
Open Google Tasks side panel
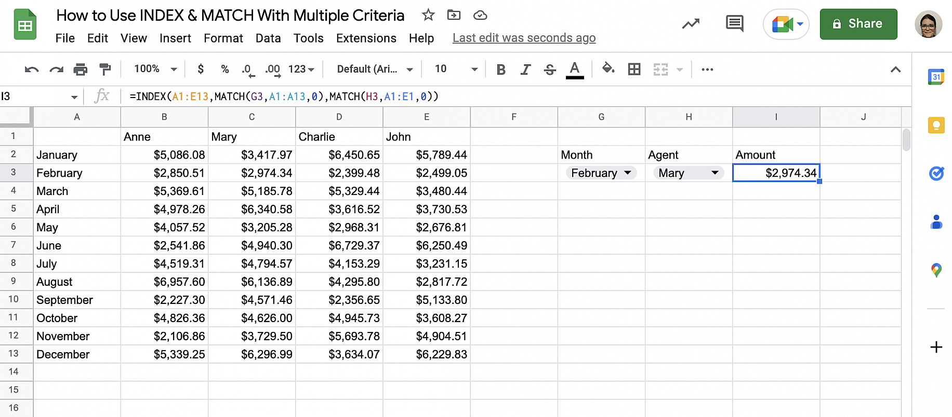tap(936, 173)
